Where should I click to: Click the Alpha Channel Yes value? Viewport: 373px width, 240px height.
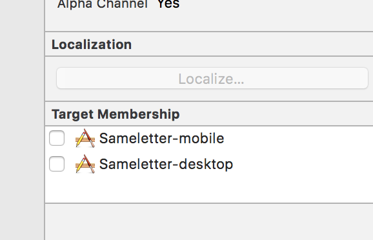pos(168,4)
